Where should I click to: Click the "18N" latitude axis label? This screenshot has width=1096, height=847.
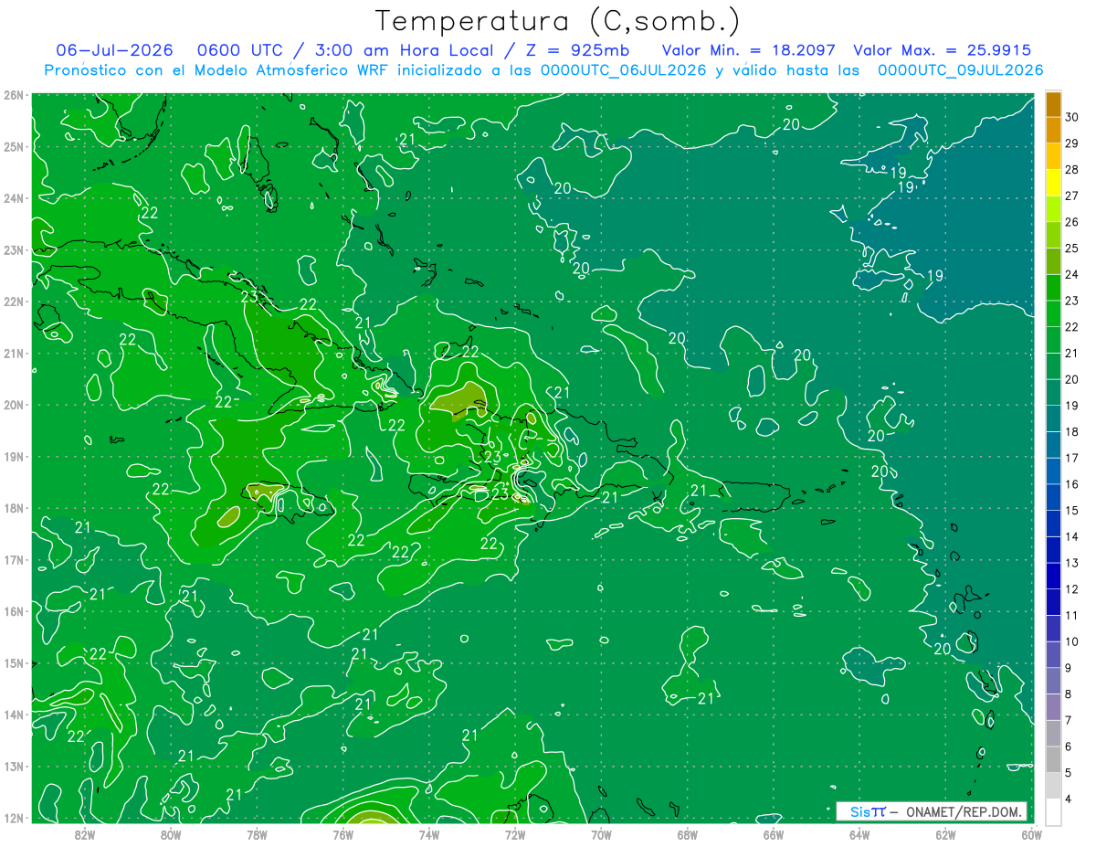click(13, 508)
